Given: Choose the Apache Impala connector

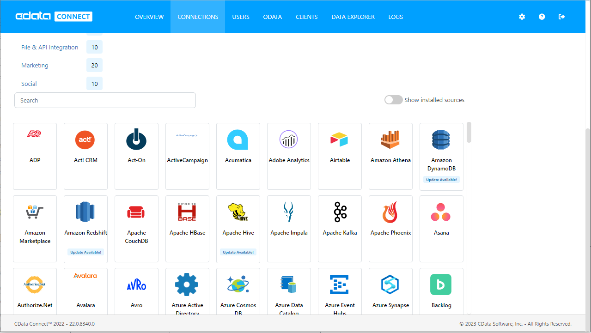Looking at the screenshot, I should [x=289, y=229].
